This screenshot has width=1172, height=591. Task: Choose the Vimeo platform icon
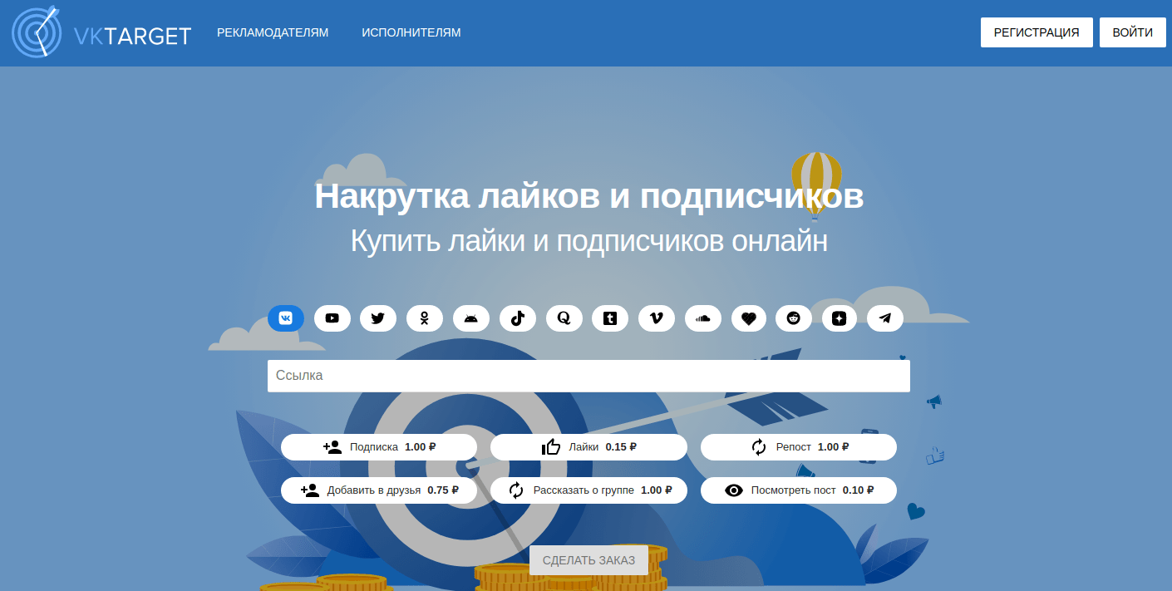click(657, 318)
